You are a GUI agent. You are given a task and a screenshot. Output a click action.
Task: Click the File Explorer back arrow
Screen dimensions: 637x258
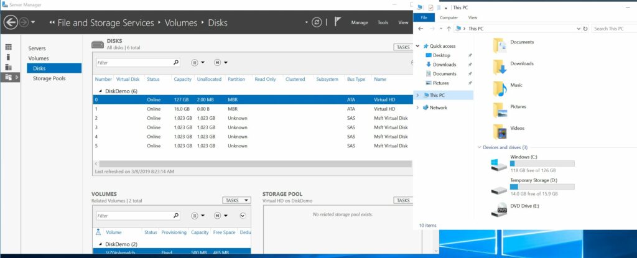[421, 29]
